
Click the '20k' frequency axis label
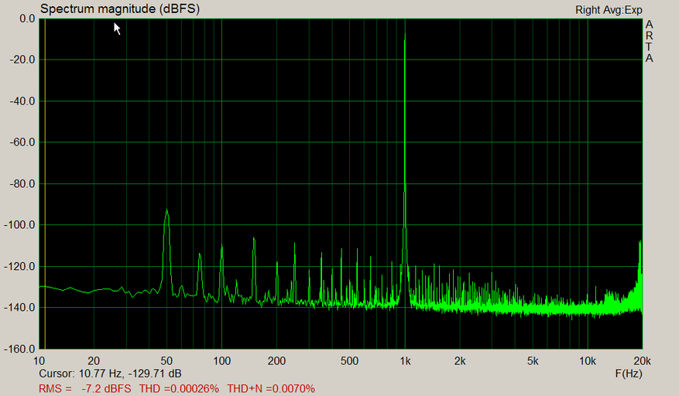point(642,361)
